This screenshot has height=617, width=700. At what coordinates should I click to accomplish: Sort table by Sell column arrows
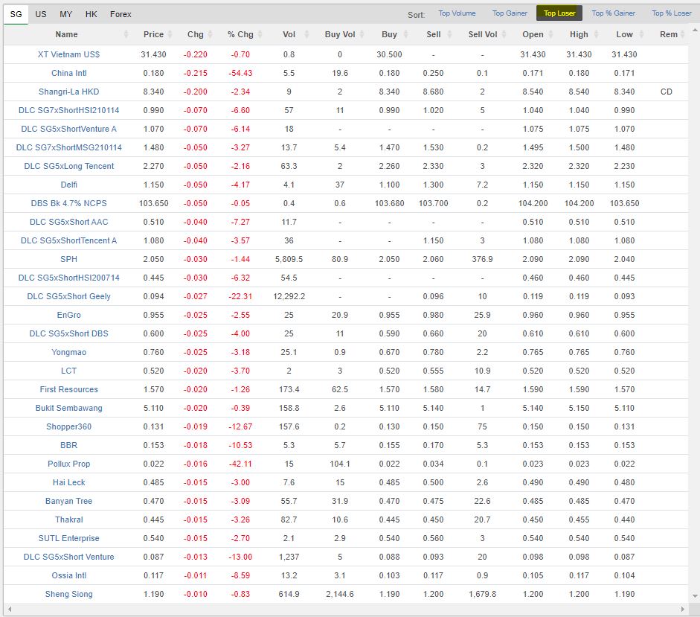(449, 34)
